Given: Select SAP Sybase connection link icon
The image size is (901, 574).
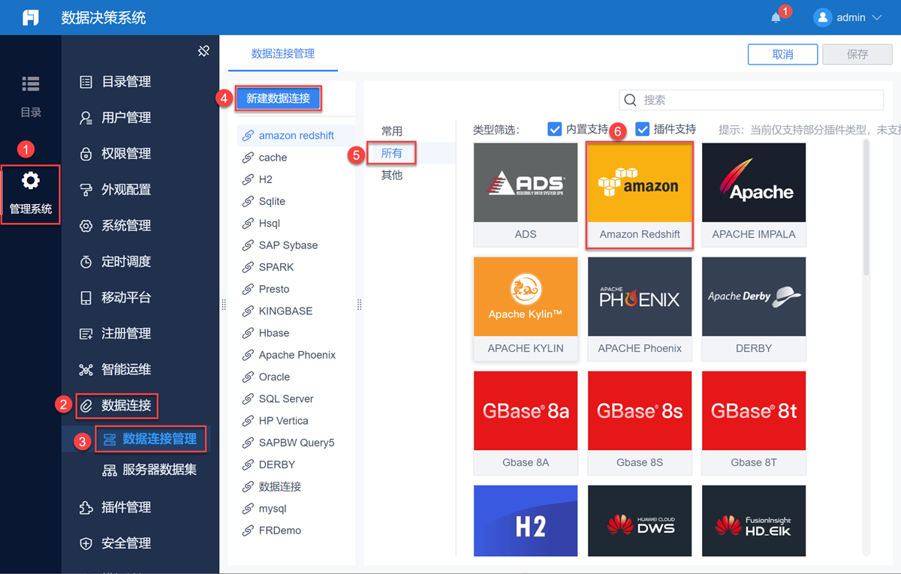Looking at the screenshot, I should (x=247, y=245).
